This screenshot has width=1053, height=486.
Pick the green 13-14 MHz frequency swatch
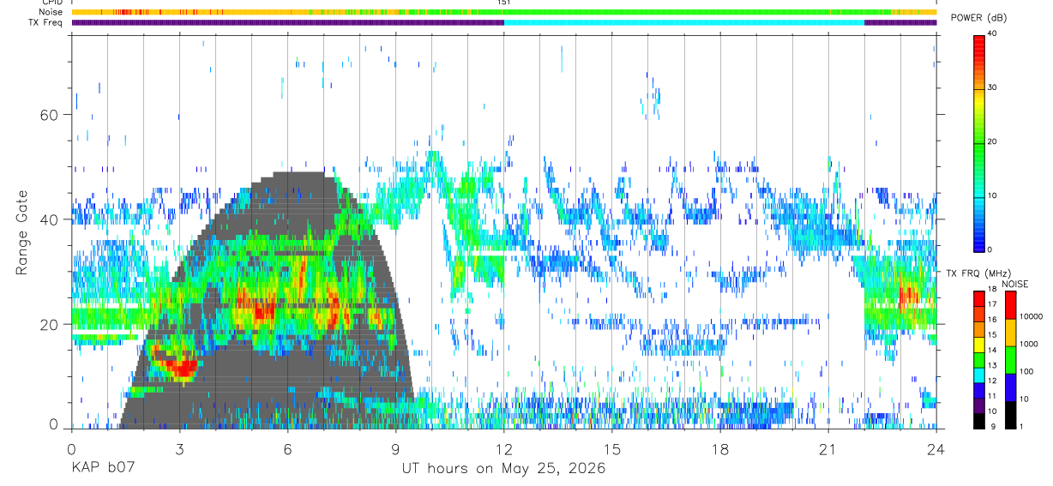click(979, 360)
